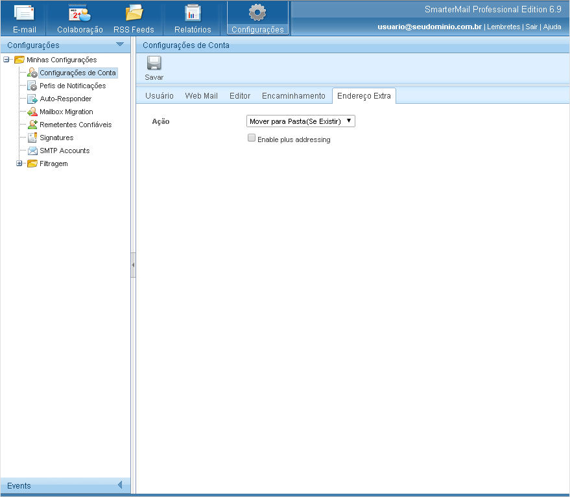The height and width of the screenshot is (497, 570).
Task: Expand the Events panel arrow
Action: click(x=120, y=485)
